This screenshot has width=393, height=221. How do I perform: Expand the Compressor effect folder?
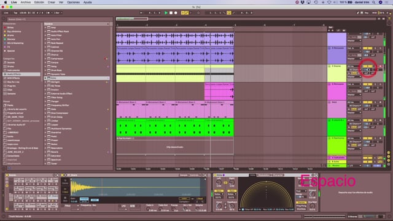[x=45, y=59]
